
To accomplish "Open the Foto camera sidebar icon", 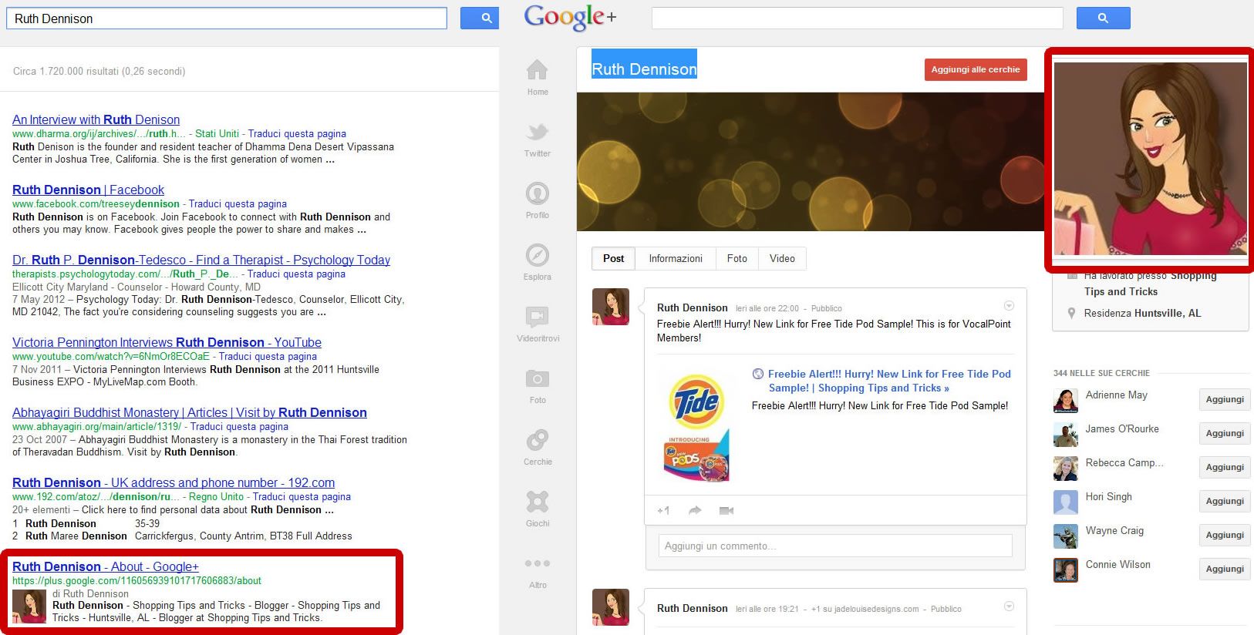I will (538, 378).
